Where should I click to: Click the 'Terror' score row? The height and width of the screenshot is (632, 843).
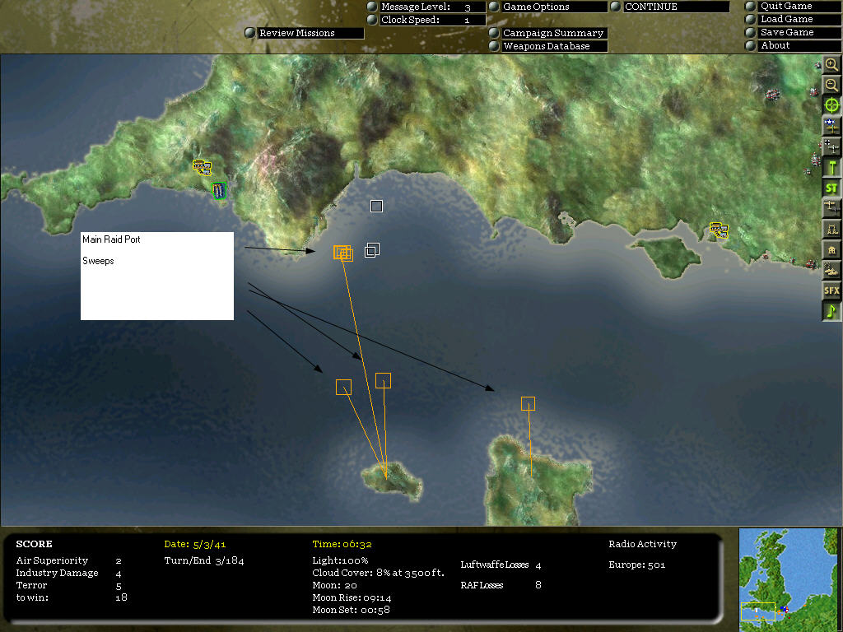click(x=69, y=585)
